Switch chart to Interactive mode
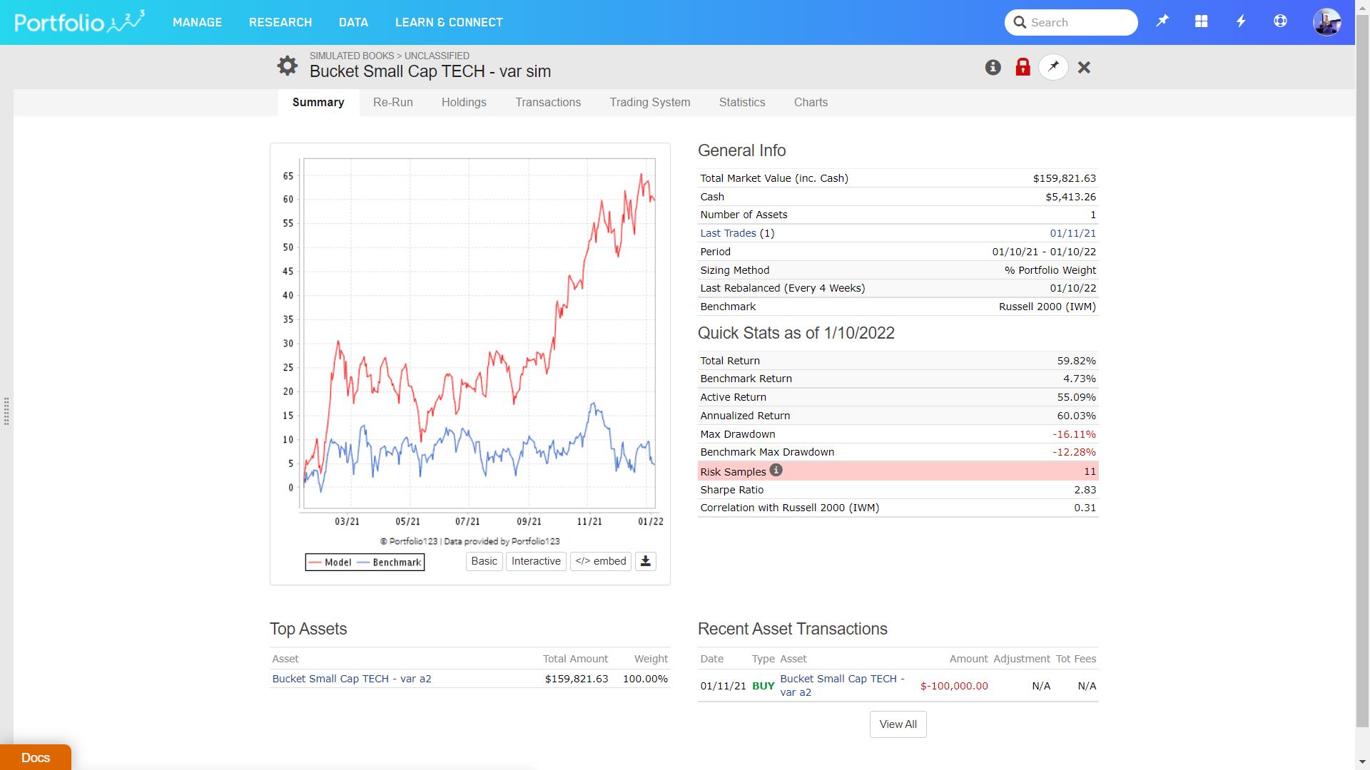 pos(536,561)
